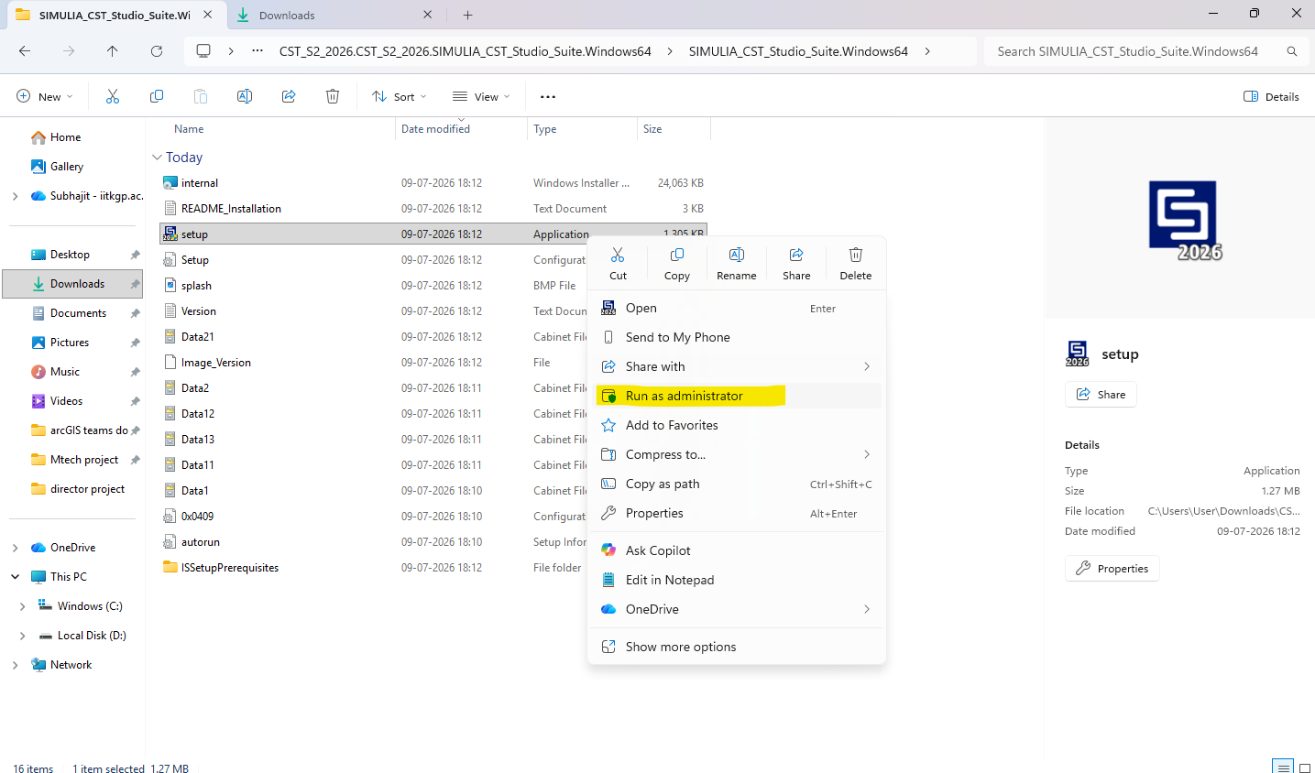Collapse the This PC tree node
1315x773 pixels.
(15, 577)
